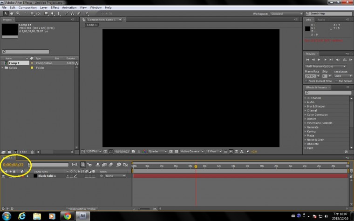Image resolution: width=354 pixels, height=221 pixels.
Task: Select the Hand tool in the toolbar
Action: pos(11,13)
